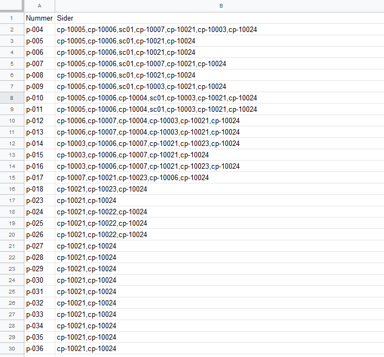Select row 12 header
Viewport: 384px width, 357px height.
point(12,144)
